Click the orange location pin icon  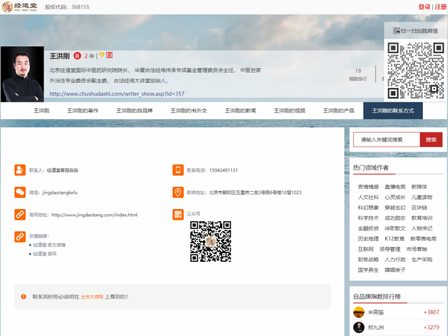[x=178, y=192]
